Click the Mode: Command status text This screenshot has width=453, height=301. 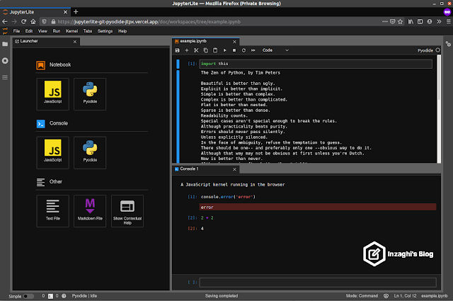[x=362, y=296]
